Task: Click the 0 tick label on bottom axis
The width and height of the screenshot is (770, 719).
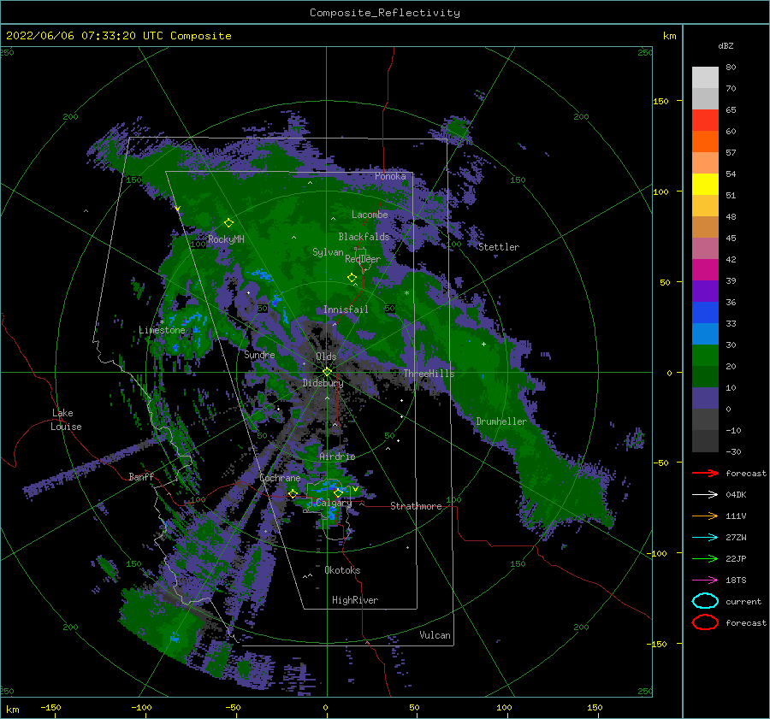Action: click(325, 707)
